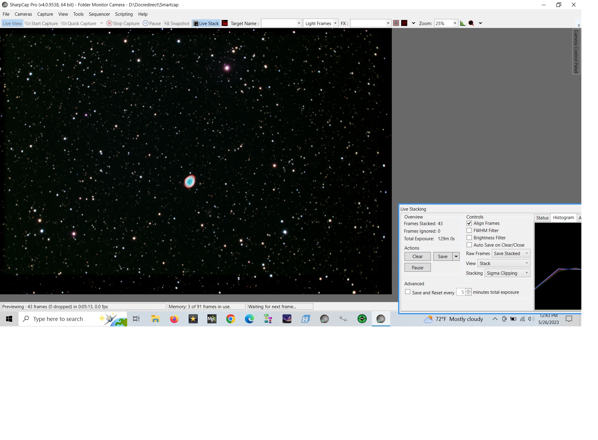Expand the Camera Control Panel side tab
The width and height of the screenshot is (598, 440).
(576, 51)
